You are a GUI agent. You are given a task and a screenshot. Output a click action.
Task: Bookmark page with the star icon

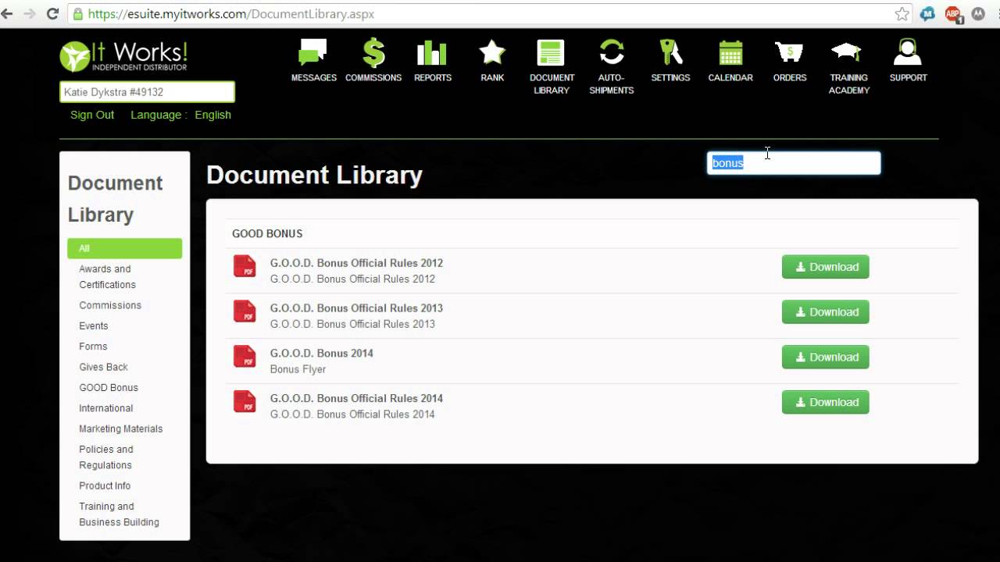coord(902,14)
